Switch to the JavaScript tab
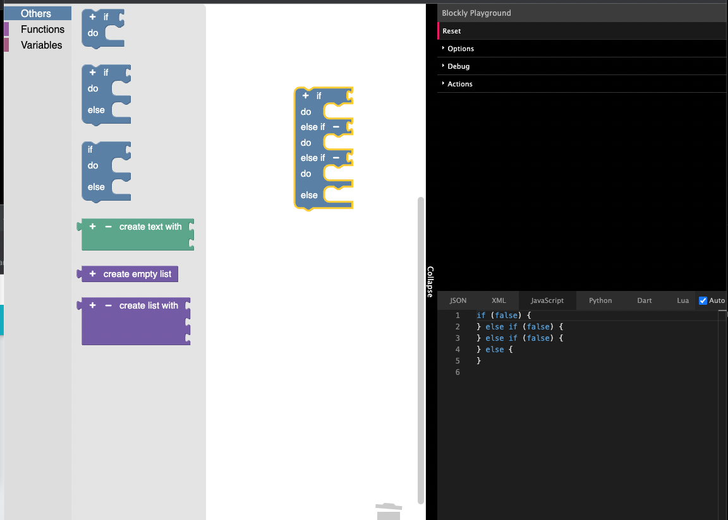The height and width of the screenshot is (520, 728). tap(547, 300)
